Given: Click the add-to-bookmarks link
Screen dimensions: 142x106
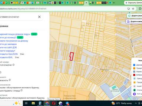Looking at the screenshot, I should click(x=8, y=44).
